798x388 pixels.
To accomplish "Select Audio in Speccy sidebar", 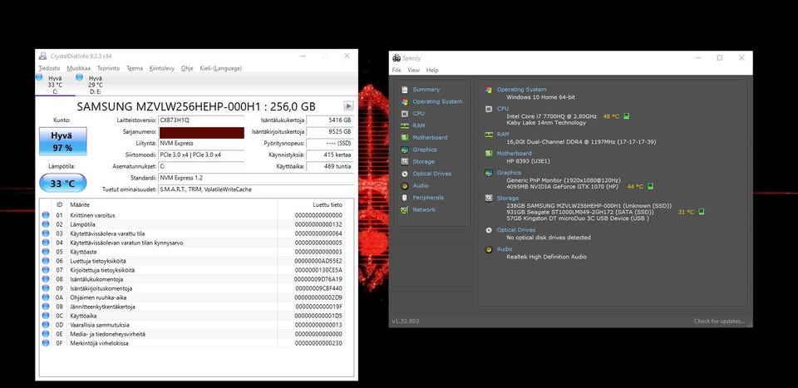I will click(x=421, y=185).
